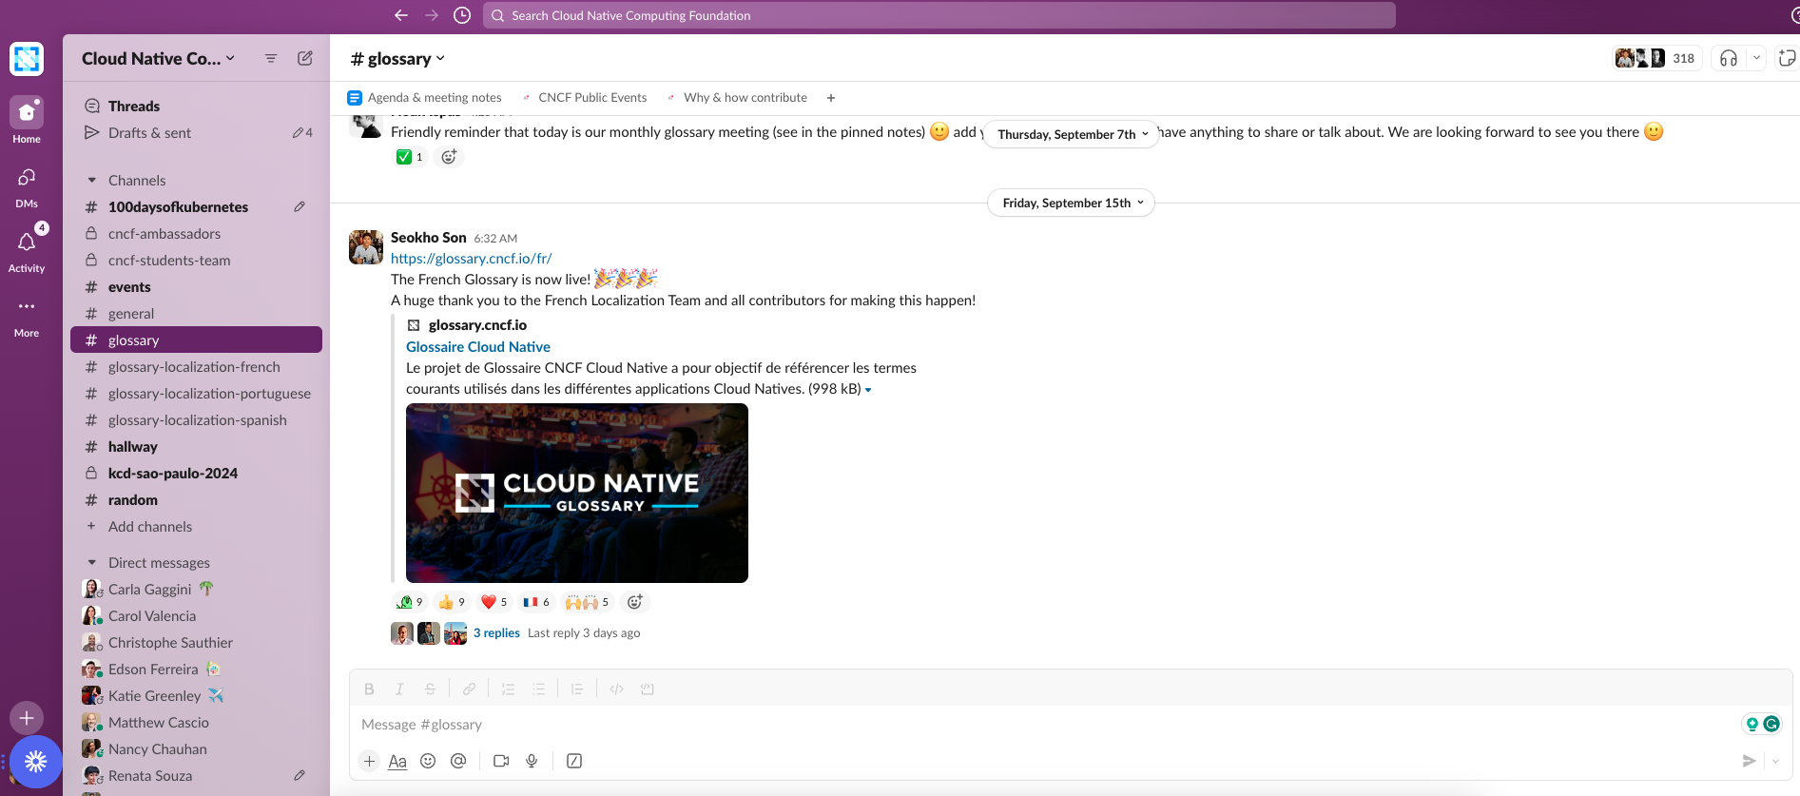Image resolution: width=1800 pixels, height=796 pixels.
Task: Click the search Cloud Native Computing Foundation field
Action: 939,15
